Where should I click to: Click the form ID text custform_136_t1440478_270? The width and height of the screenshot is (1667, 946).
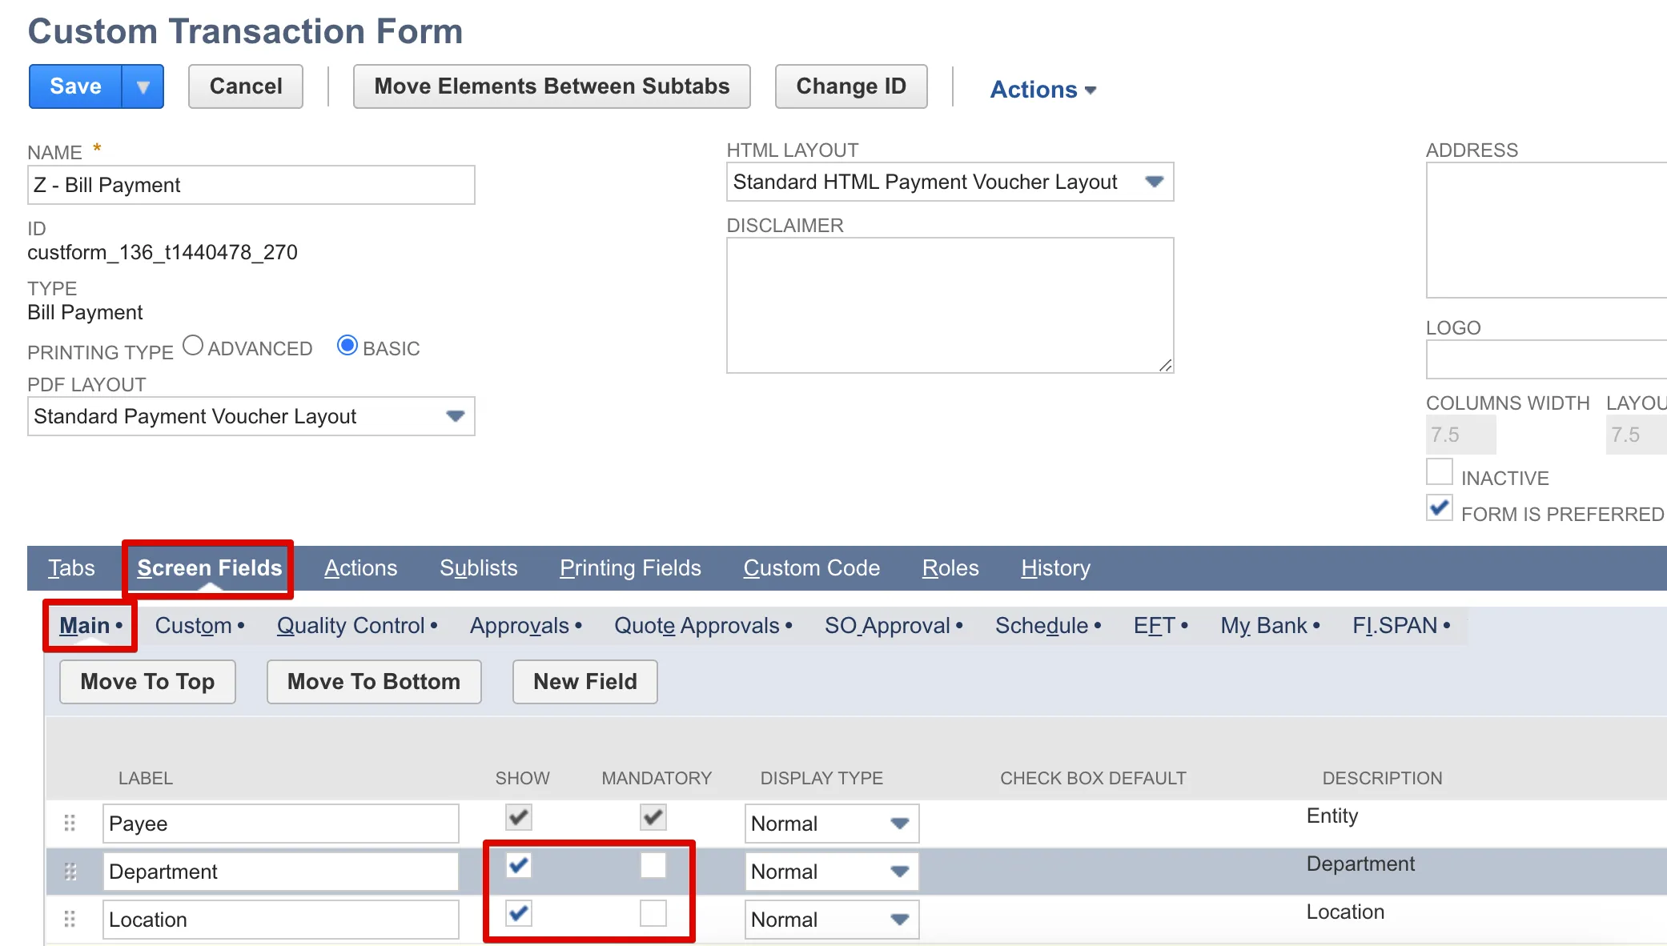(163, 253)
